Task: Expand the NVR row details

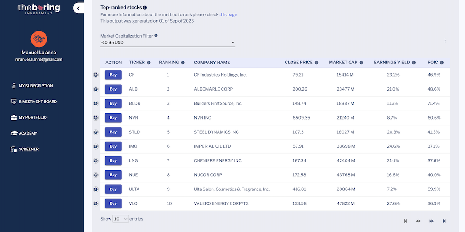Action: [96, 118]
